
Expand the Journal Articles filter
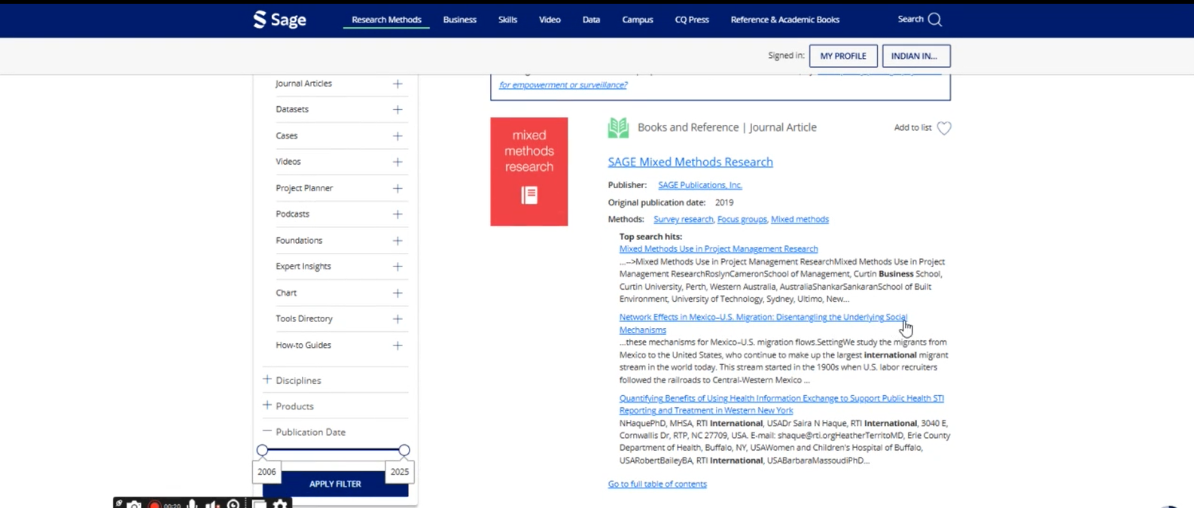397,84
